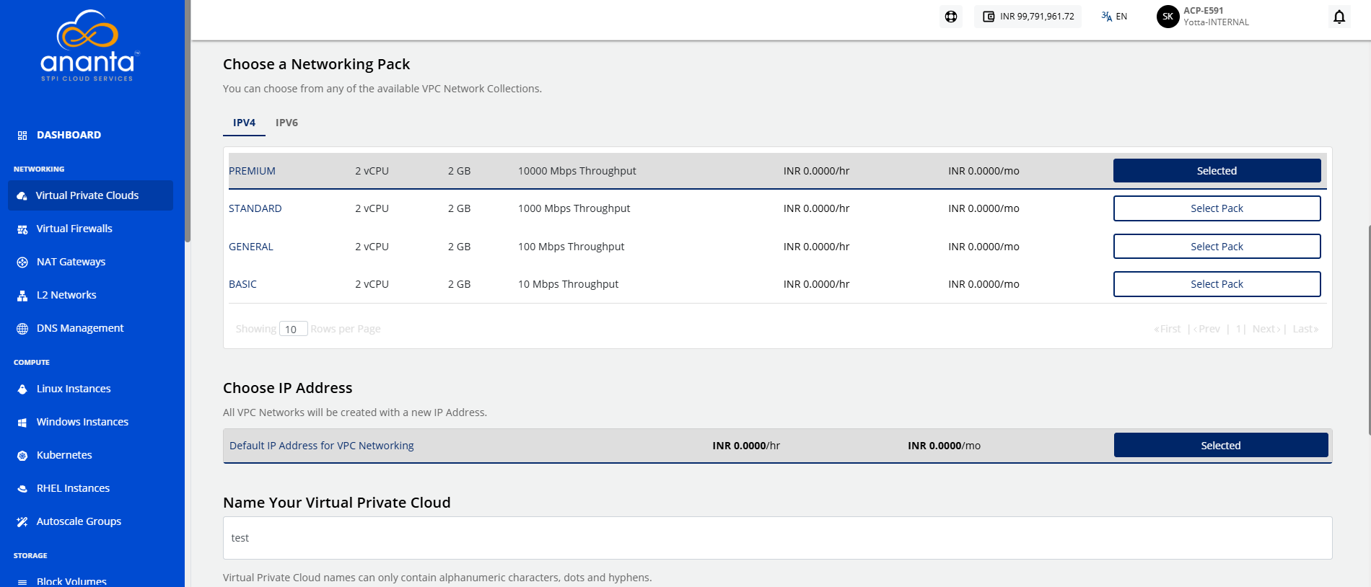This screenshot has height=587, width=1371.
Task: Click the GENERAL pack name
Action: (250, 247)
